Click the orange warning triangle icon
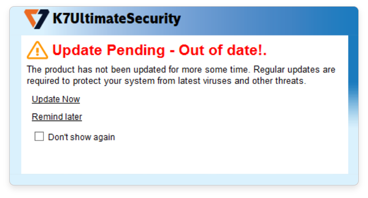 [37, 50]
